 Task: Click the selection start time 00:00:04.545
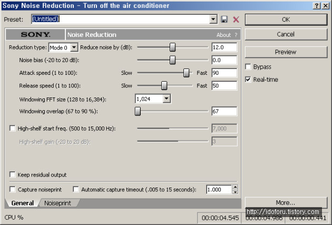pyautogui.click(x=220, y=218)
